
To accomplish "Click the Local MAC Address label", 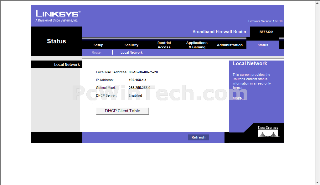I will click(x=112, y=72).
